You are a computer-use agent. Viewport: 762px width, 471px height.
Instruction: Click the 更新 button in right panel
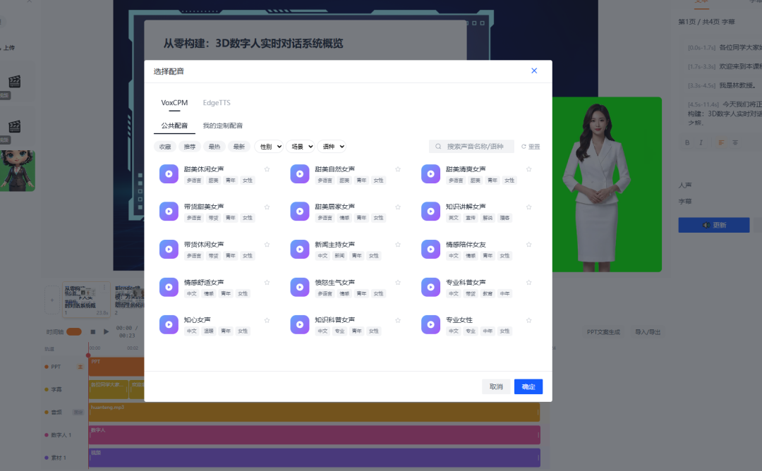(x=714, y=225)
